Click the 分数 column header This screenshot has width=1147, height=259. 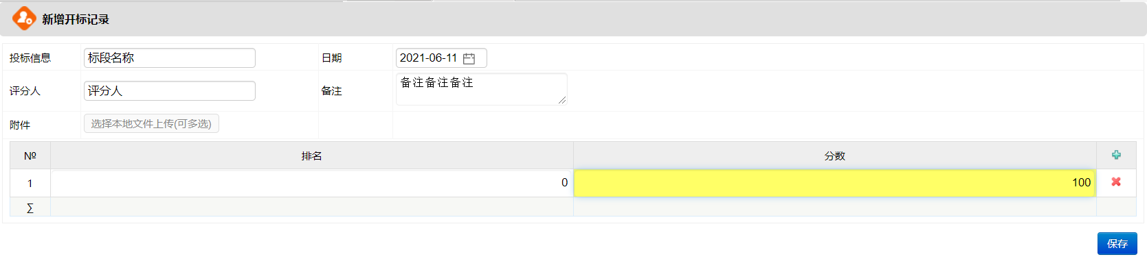[x=835, y=156]
